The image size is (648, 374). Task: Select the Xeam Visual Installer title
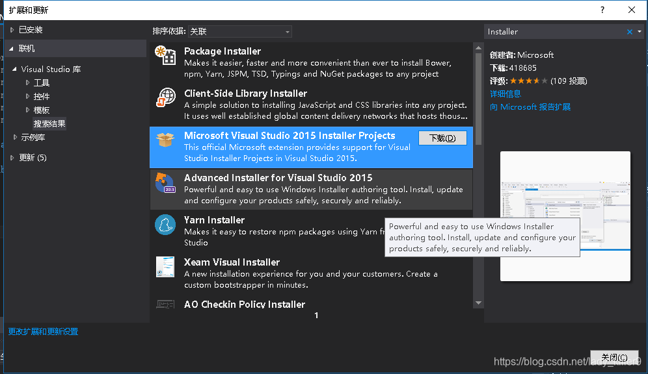pos(232,262)
